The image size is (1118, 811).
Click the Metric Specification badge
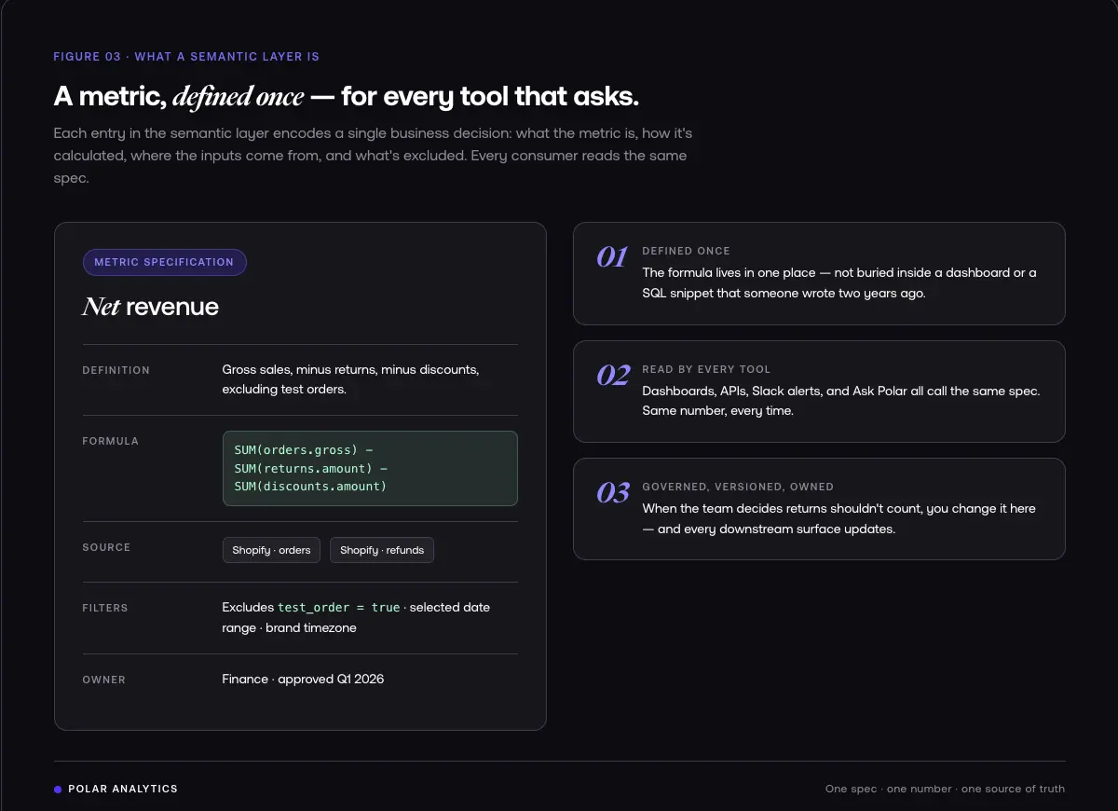pos(164,262)
